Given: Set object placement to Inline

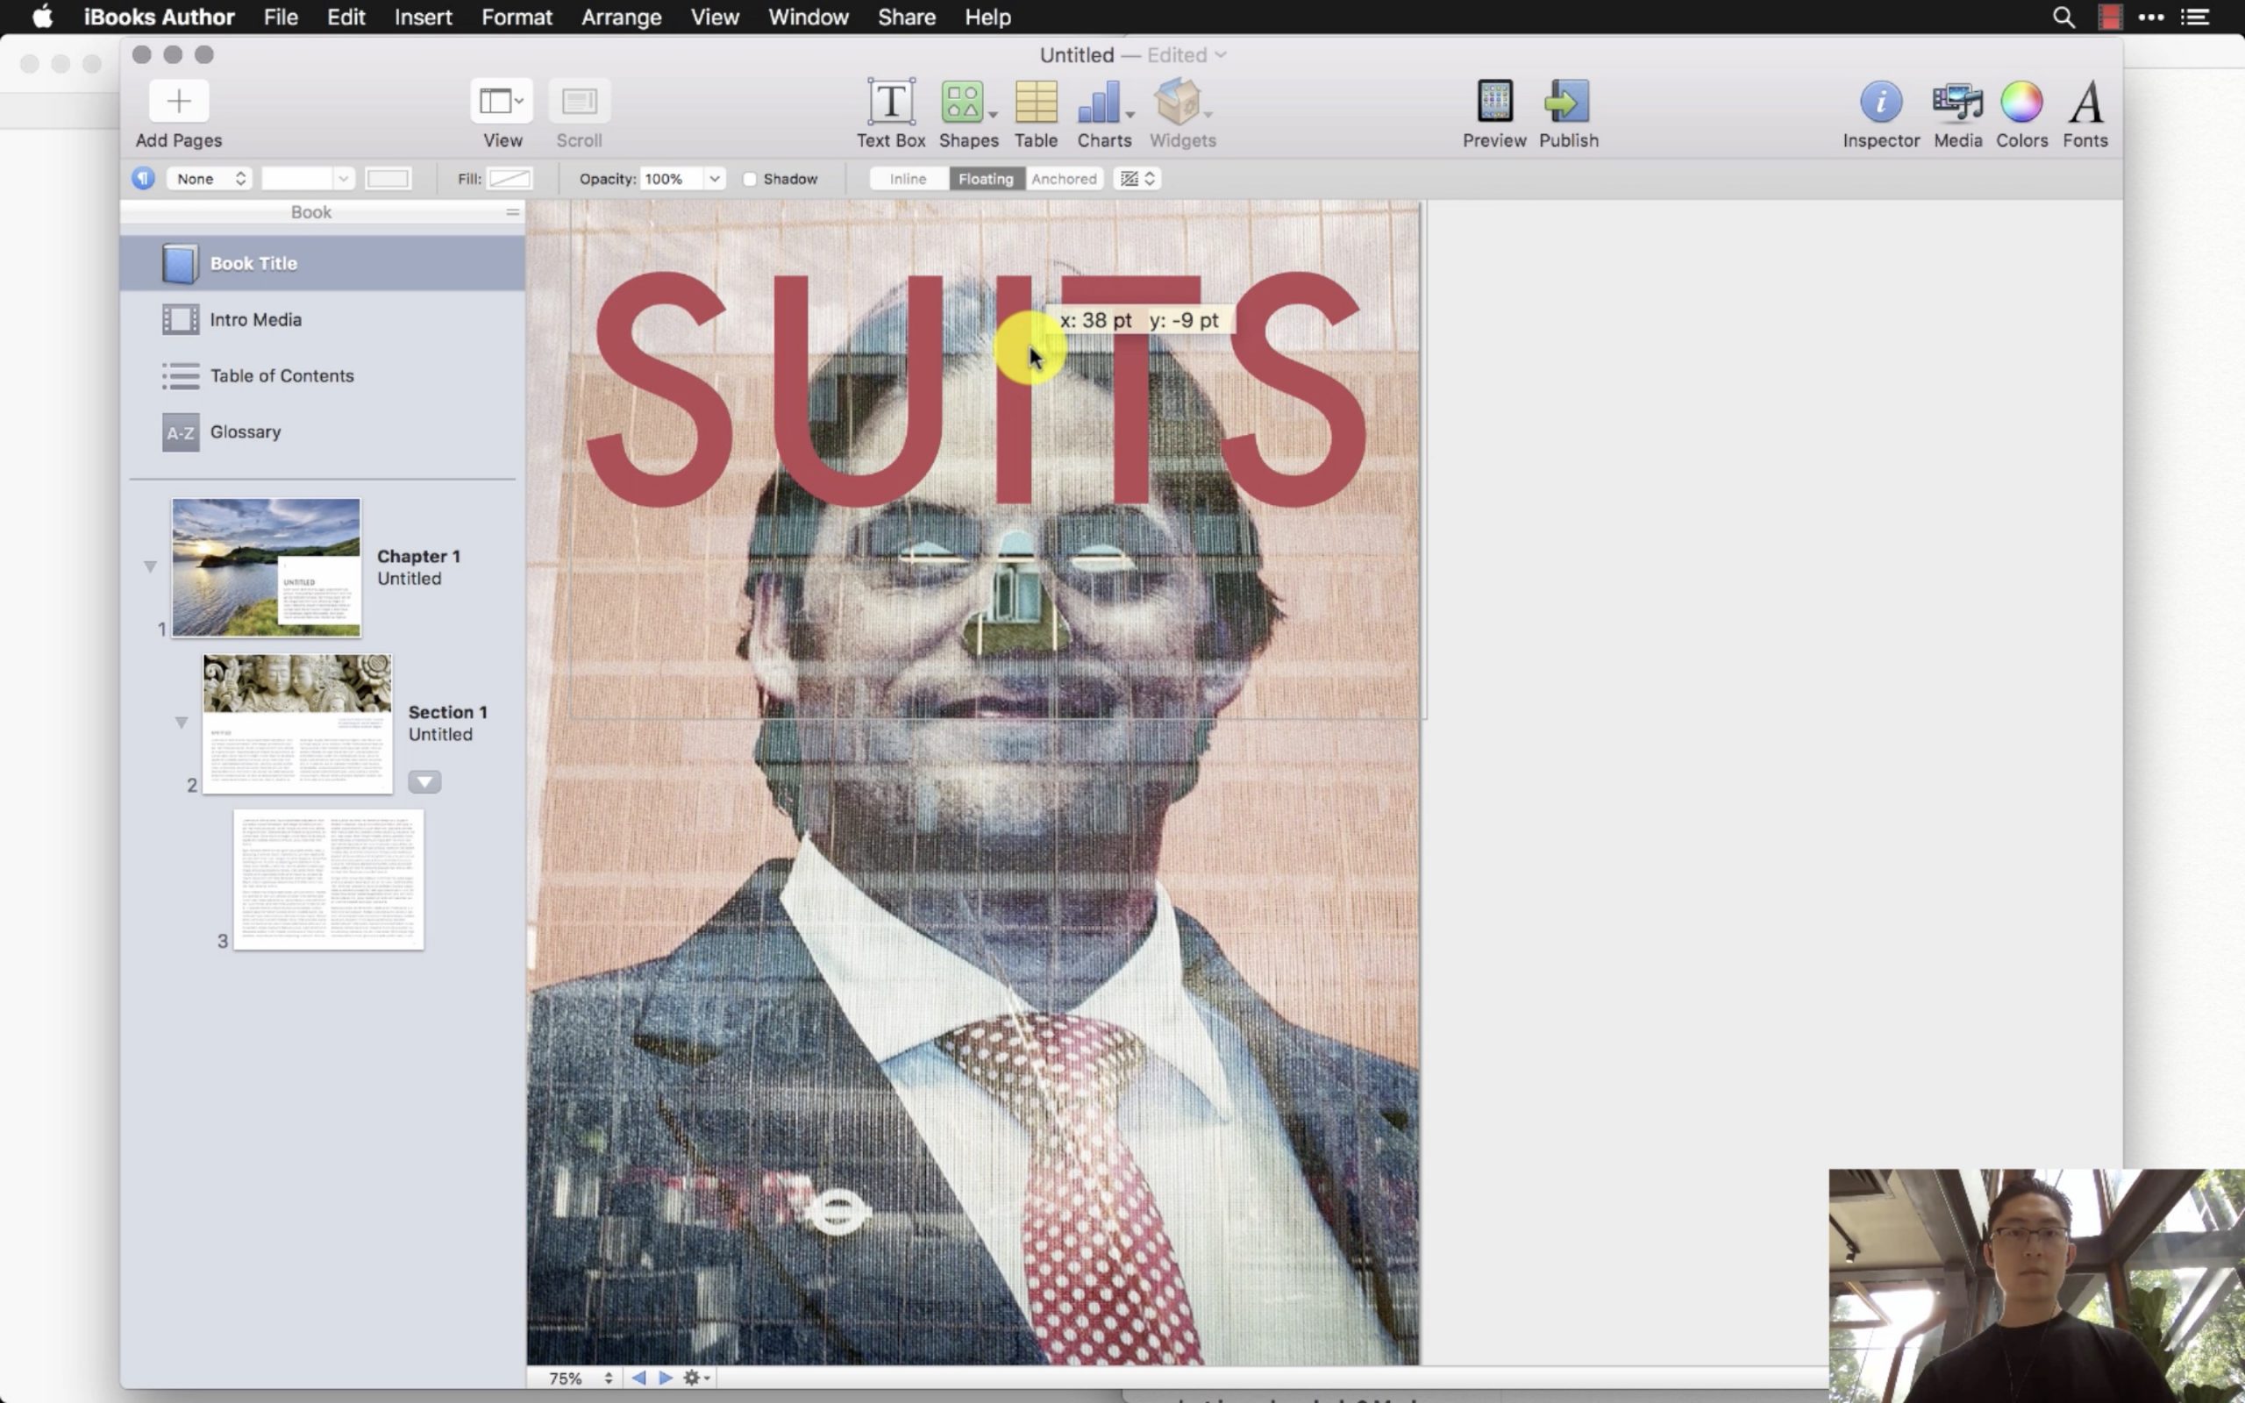Looking at the screenshot, I should pyautogui.click(x=907, y=178).
